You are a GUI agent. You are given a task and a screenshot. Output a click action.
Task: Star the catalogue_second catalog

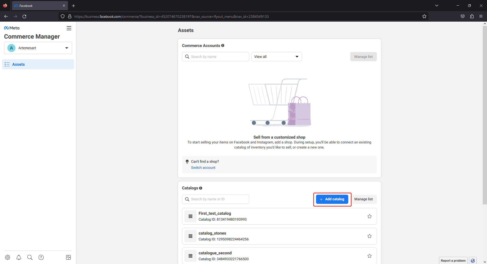click(x=370, y=256)
